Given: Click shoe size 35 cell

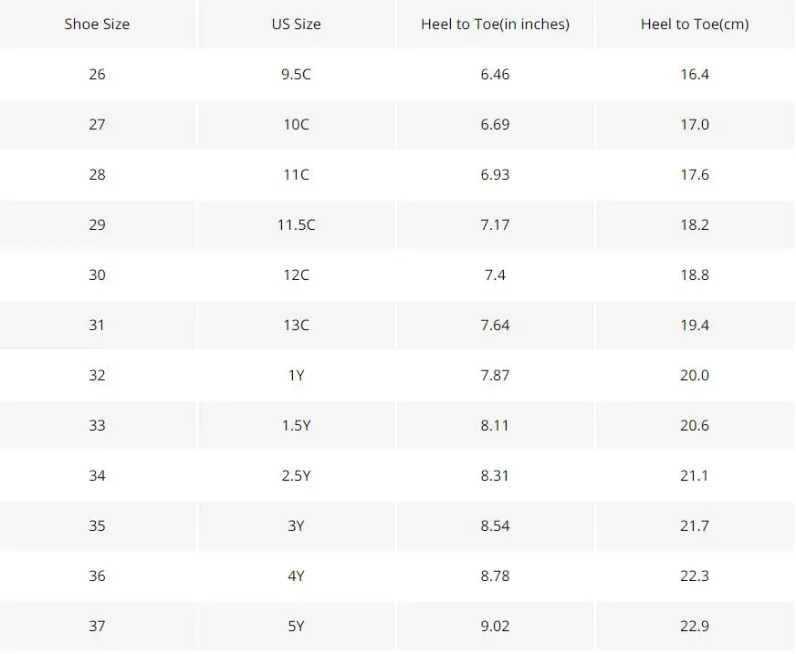Looking at the screenshot, I should 97,525.
